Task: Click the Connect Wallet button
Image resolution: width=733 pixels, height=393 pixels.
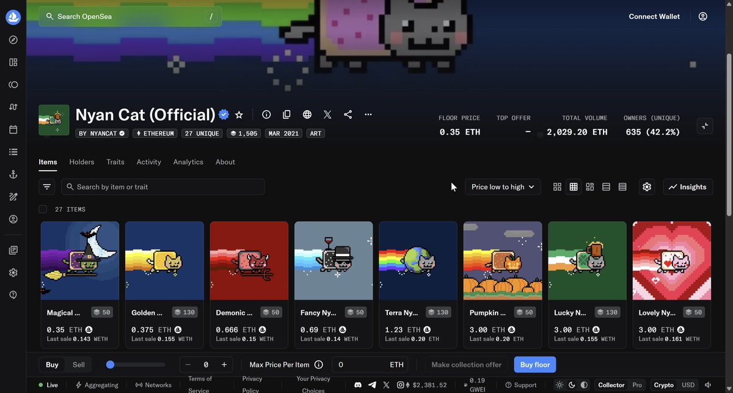Action: tap(654, 17)
